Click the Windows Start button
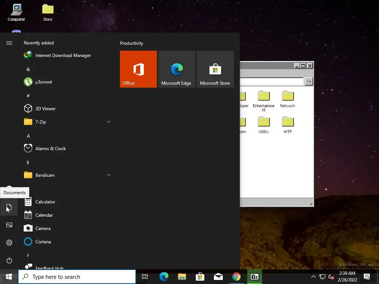 pos(9,277)
